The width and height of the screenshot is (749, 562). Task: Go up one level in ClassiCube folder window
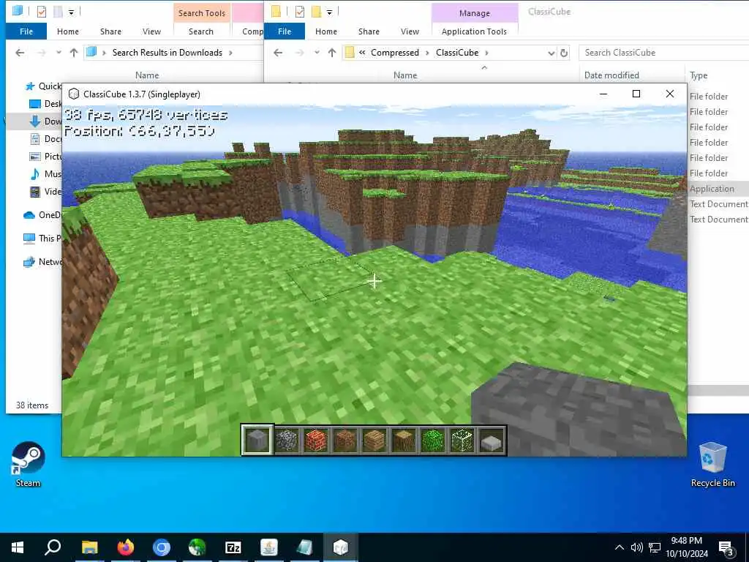(332, 53)
